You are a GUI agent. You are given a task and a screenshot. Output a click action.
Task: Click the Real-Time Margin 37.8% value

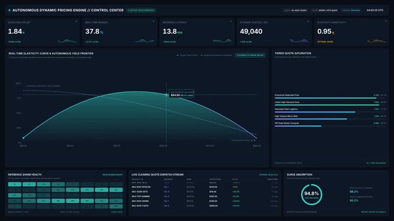point(94,31)
